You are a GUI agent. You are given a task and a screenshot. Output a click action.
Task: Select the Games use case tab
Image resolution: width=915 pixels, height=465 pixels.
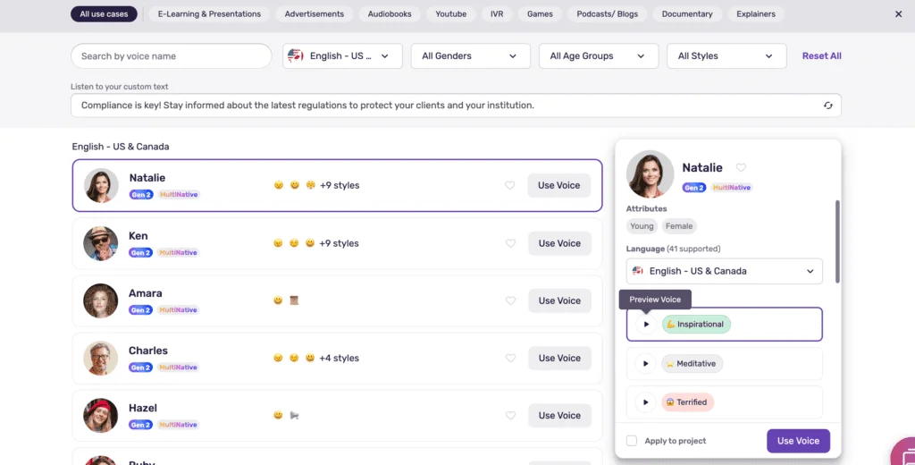tap(540, 14)
